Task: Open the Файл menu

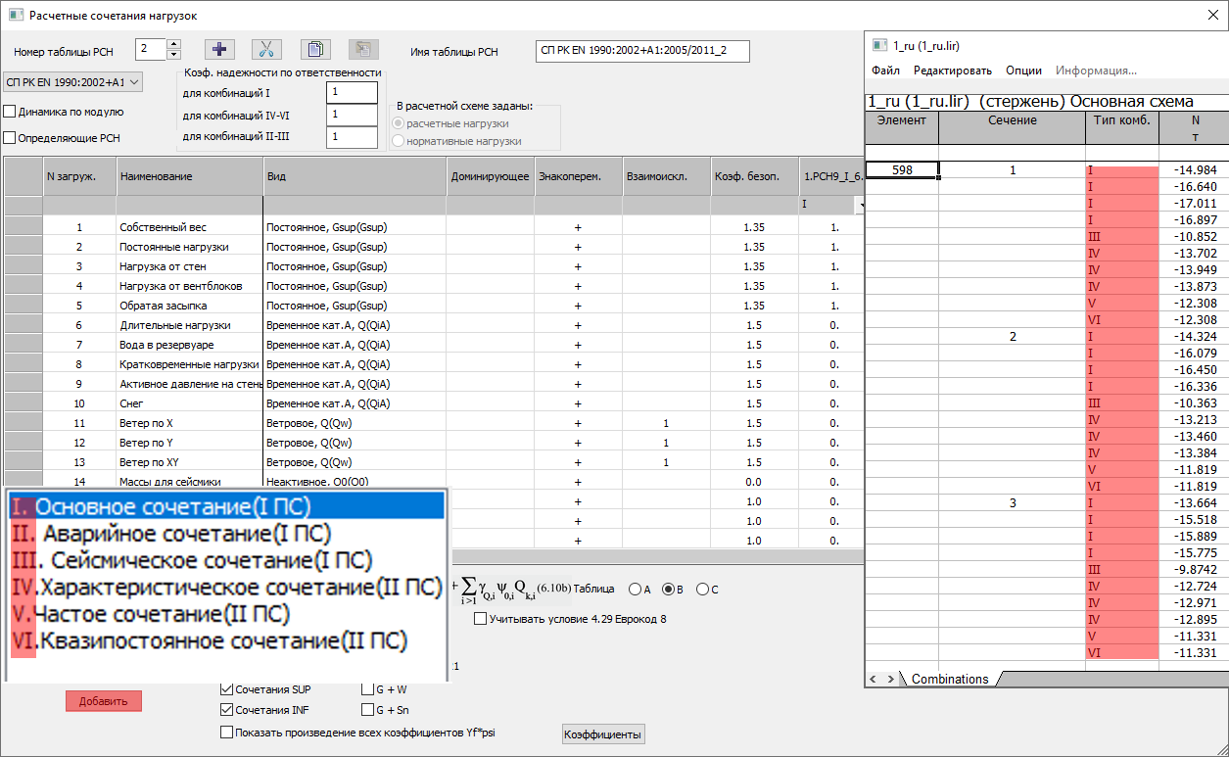Action: click(x=885, y=71)
